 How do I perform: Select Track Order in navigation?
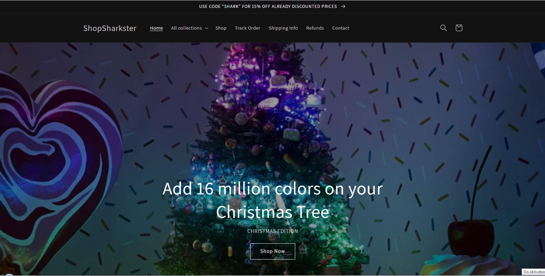click(247, 28)
